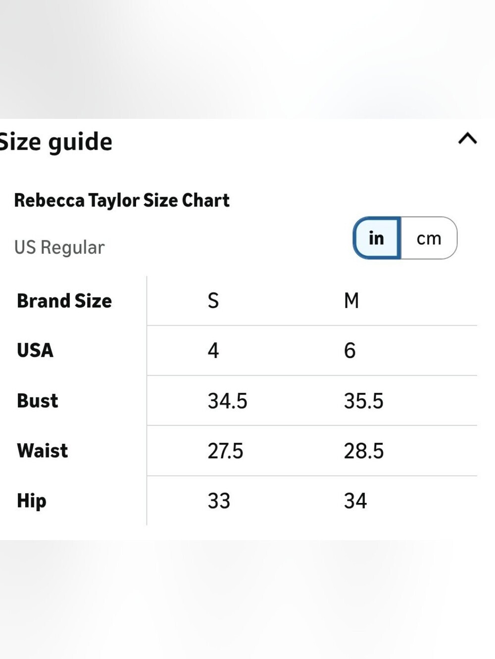Image resolution: width=495 pixels, height=659 pixels.
Task: Select the M brand size cell
Action: pyautogui.click(x=351, y=301)
